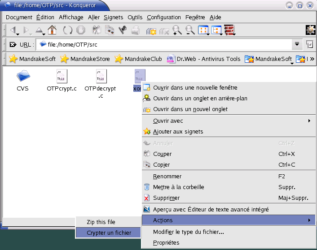The image size is (317, 250).
Task: Click the Print toolbar icon
Action: (x=135, y=30)
